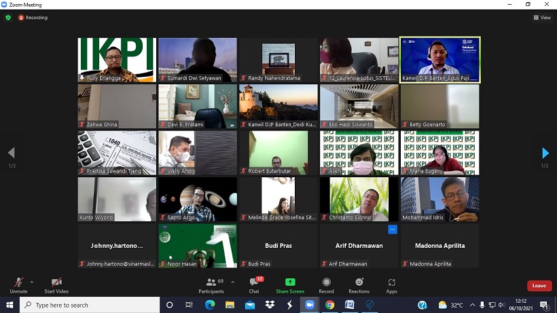
Task: Open Reactions menu
Action: [x=359, y=284]
